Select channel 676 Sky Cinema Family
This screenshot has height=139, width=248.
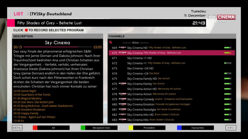click(172, 84)
